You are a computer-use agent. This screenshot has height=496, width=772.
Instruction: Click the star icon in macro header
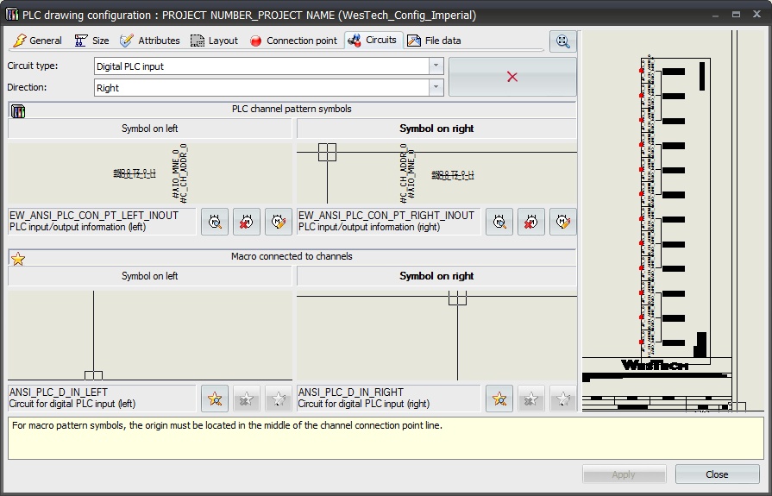pos(18,259)
